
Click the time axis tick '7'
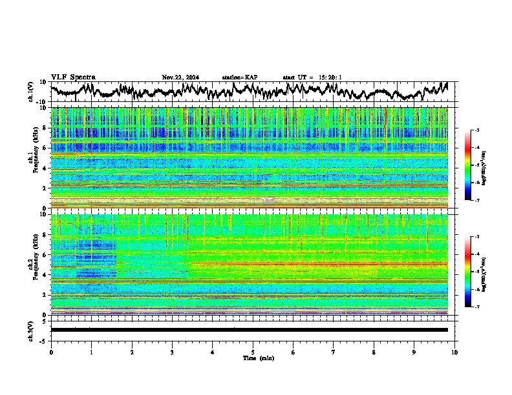334,352
